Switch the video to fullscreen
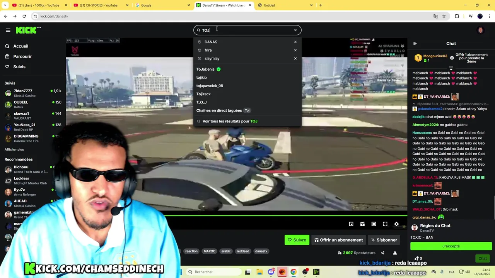The width and height of the screenshot is (495, 278). click(385, 224)
